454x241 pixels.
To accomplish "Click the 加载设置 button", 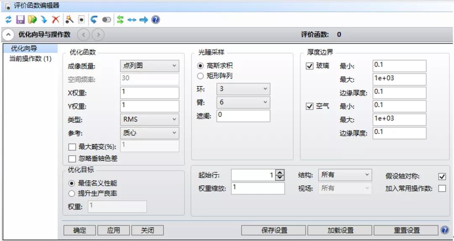I will point(340,231).
